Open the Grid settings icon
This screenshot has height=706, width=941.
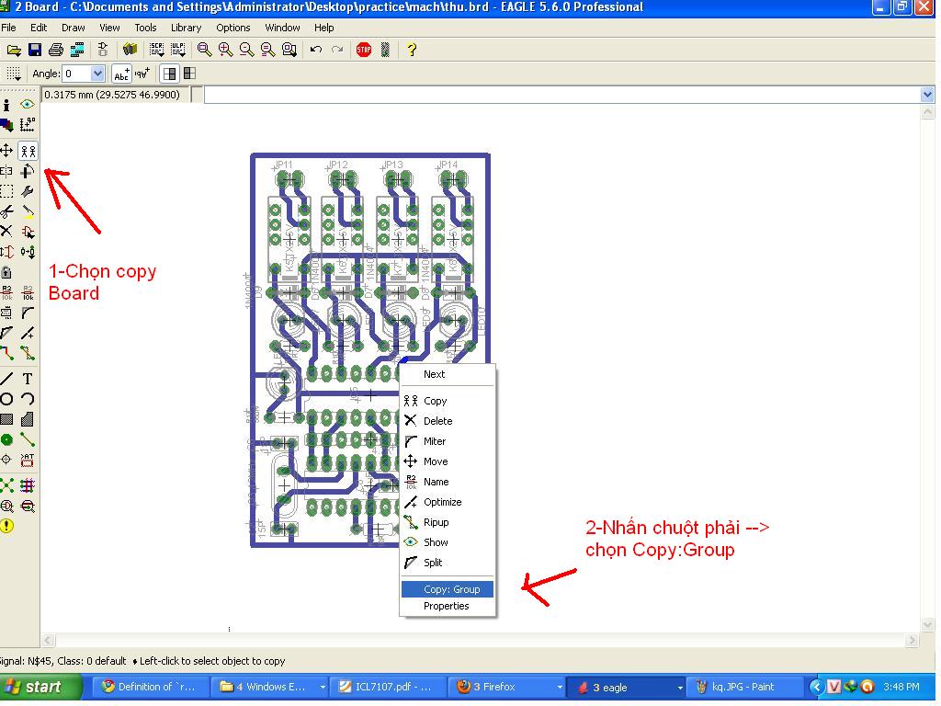[13, 74]
